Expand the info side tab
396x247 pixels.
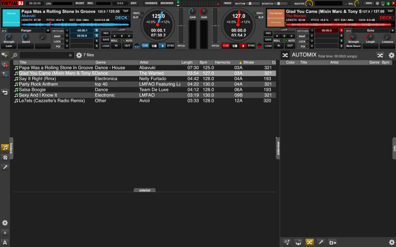coord(394,148)
